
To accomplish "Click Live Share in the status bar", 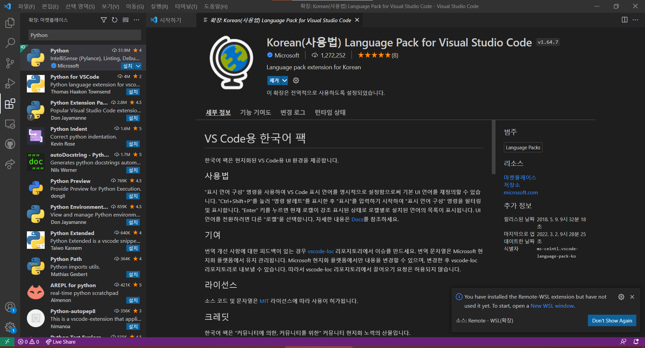I will point(61,342).
